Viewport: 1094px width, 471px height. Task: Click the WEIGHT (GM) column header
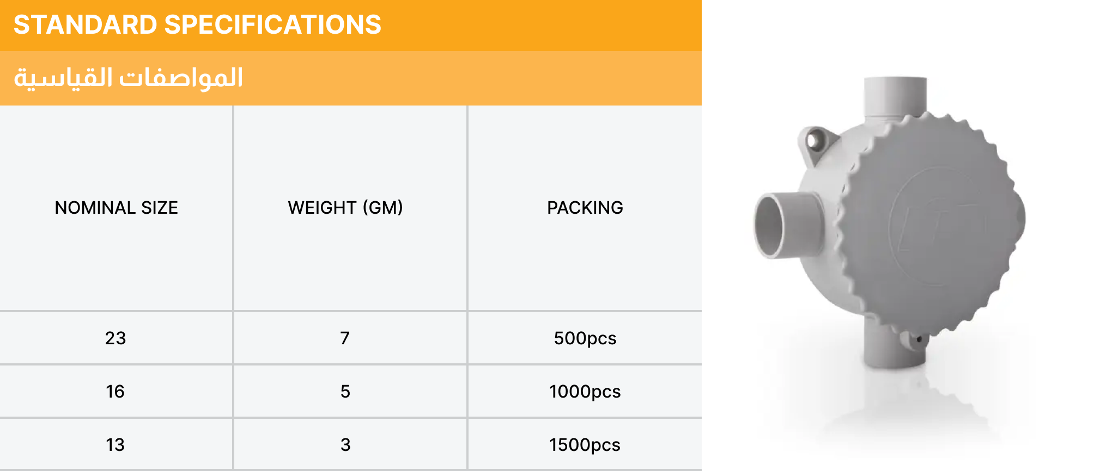tap(345, 208)
